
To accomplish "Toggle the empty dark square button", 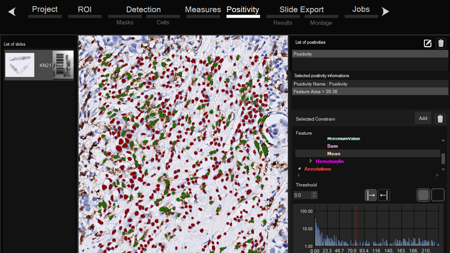I will pyautogui.click(x=437, y=195).
